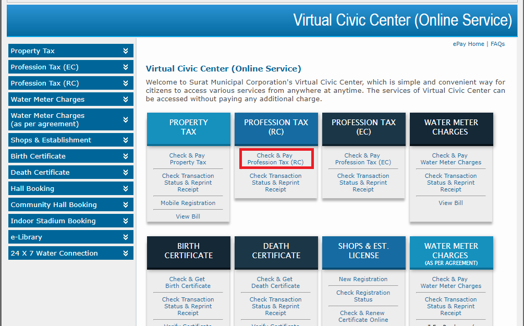Screen dimensions: 524x326
Task: Open Water Meter Charges transaction status link top card
Action: pos(451,183)
